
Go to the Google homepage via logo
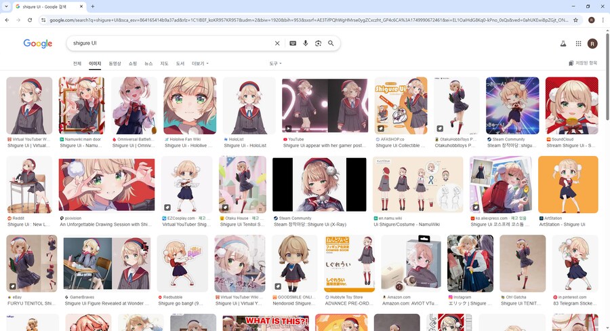pyautogui.click(x=38, y=43)
